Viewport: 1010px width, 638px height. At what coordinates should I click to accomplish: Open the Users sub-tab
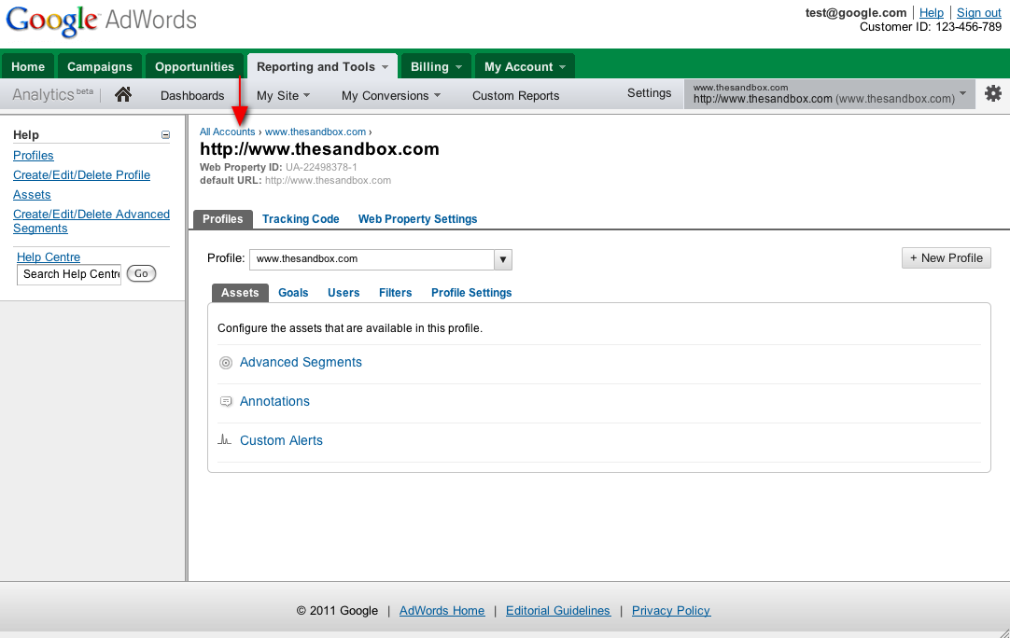(344, 292)
